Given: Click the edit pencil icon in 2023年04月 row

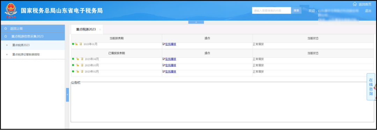Looking at the screenshot, I should coord(164,59).
